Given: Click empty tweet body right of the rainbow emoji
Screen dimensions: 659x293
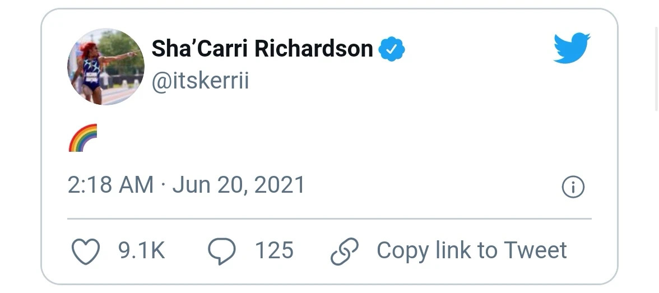Looking at the screenshot, I should (x=336, y=138).
